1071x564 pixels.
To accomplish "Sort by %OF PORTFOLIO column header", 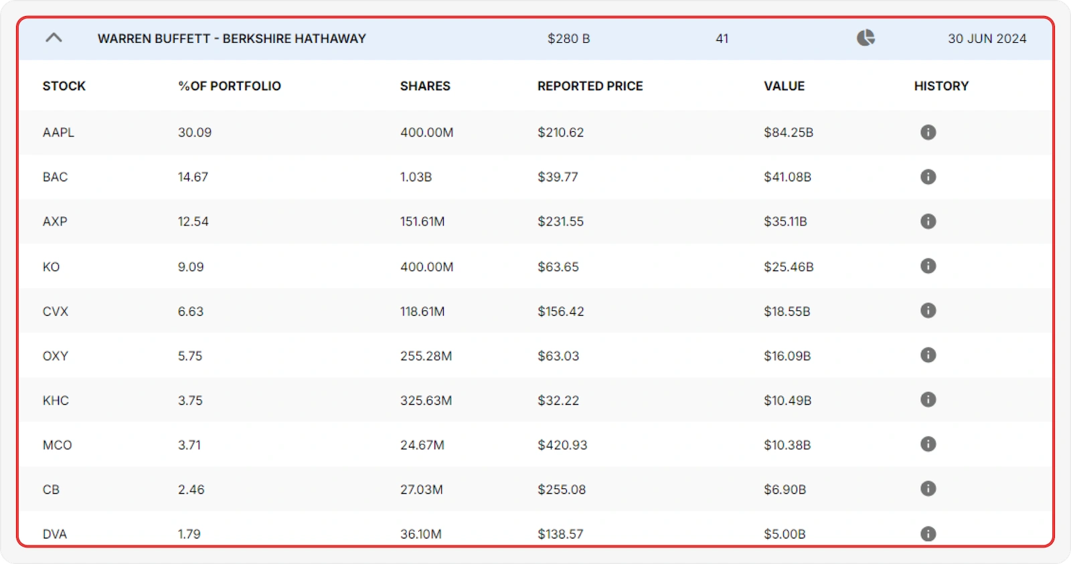I will click(230, 86).
